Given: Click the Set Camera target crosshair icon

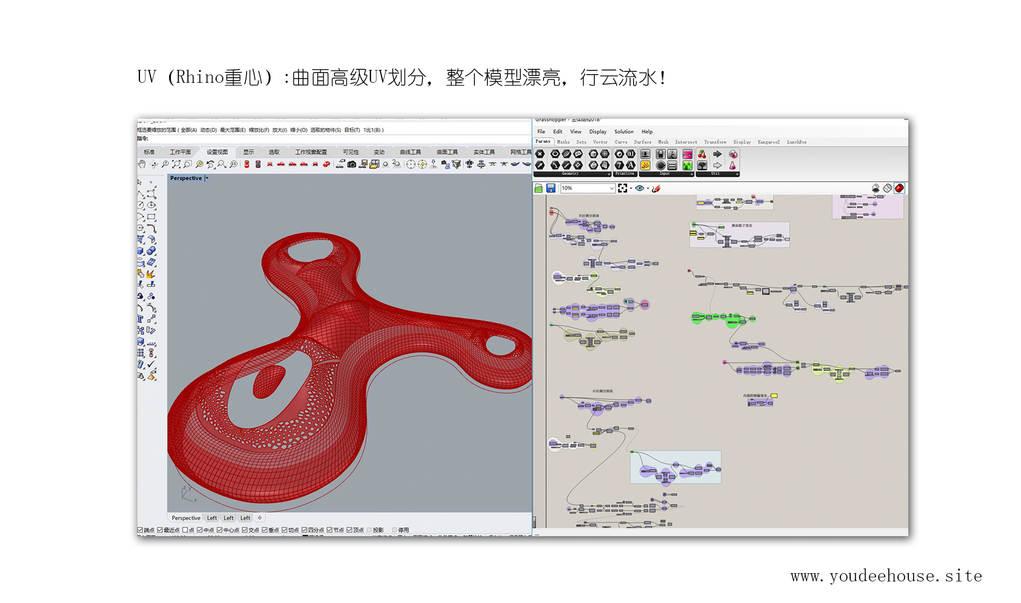Looking at the screenshot, I should [x=411, y=164].
